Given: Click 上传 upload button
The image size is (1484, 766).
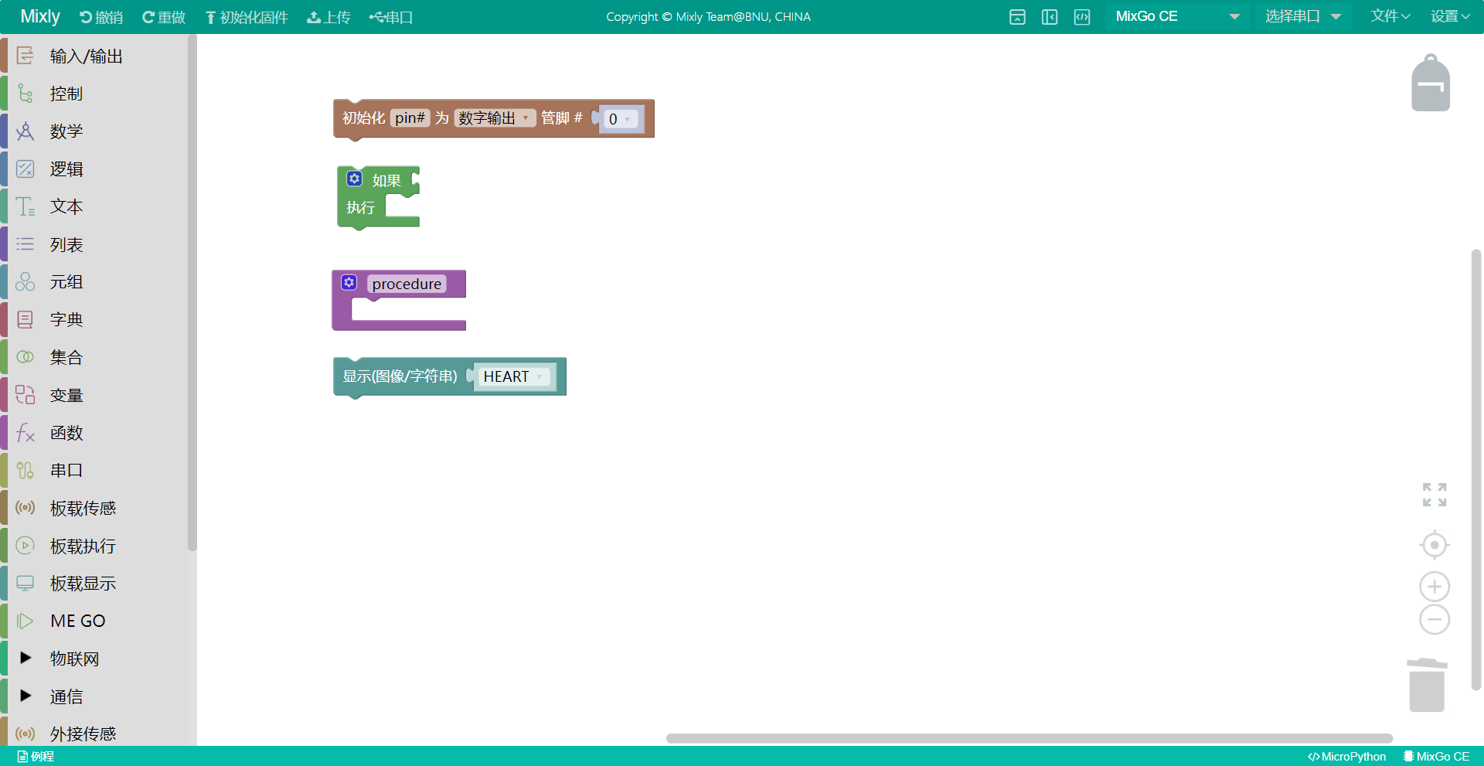Looking at the screenshot, I should (328, 17).
